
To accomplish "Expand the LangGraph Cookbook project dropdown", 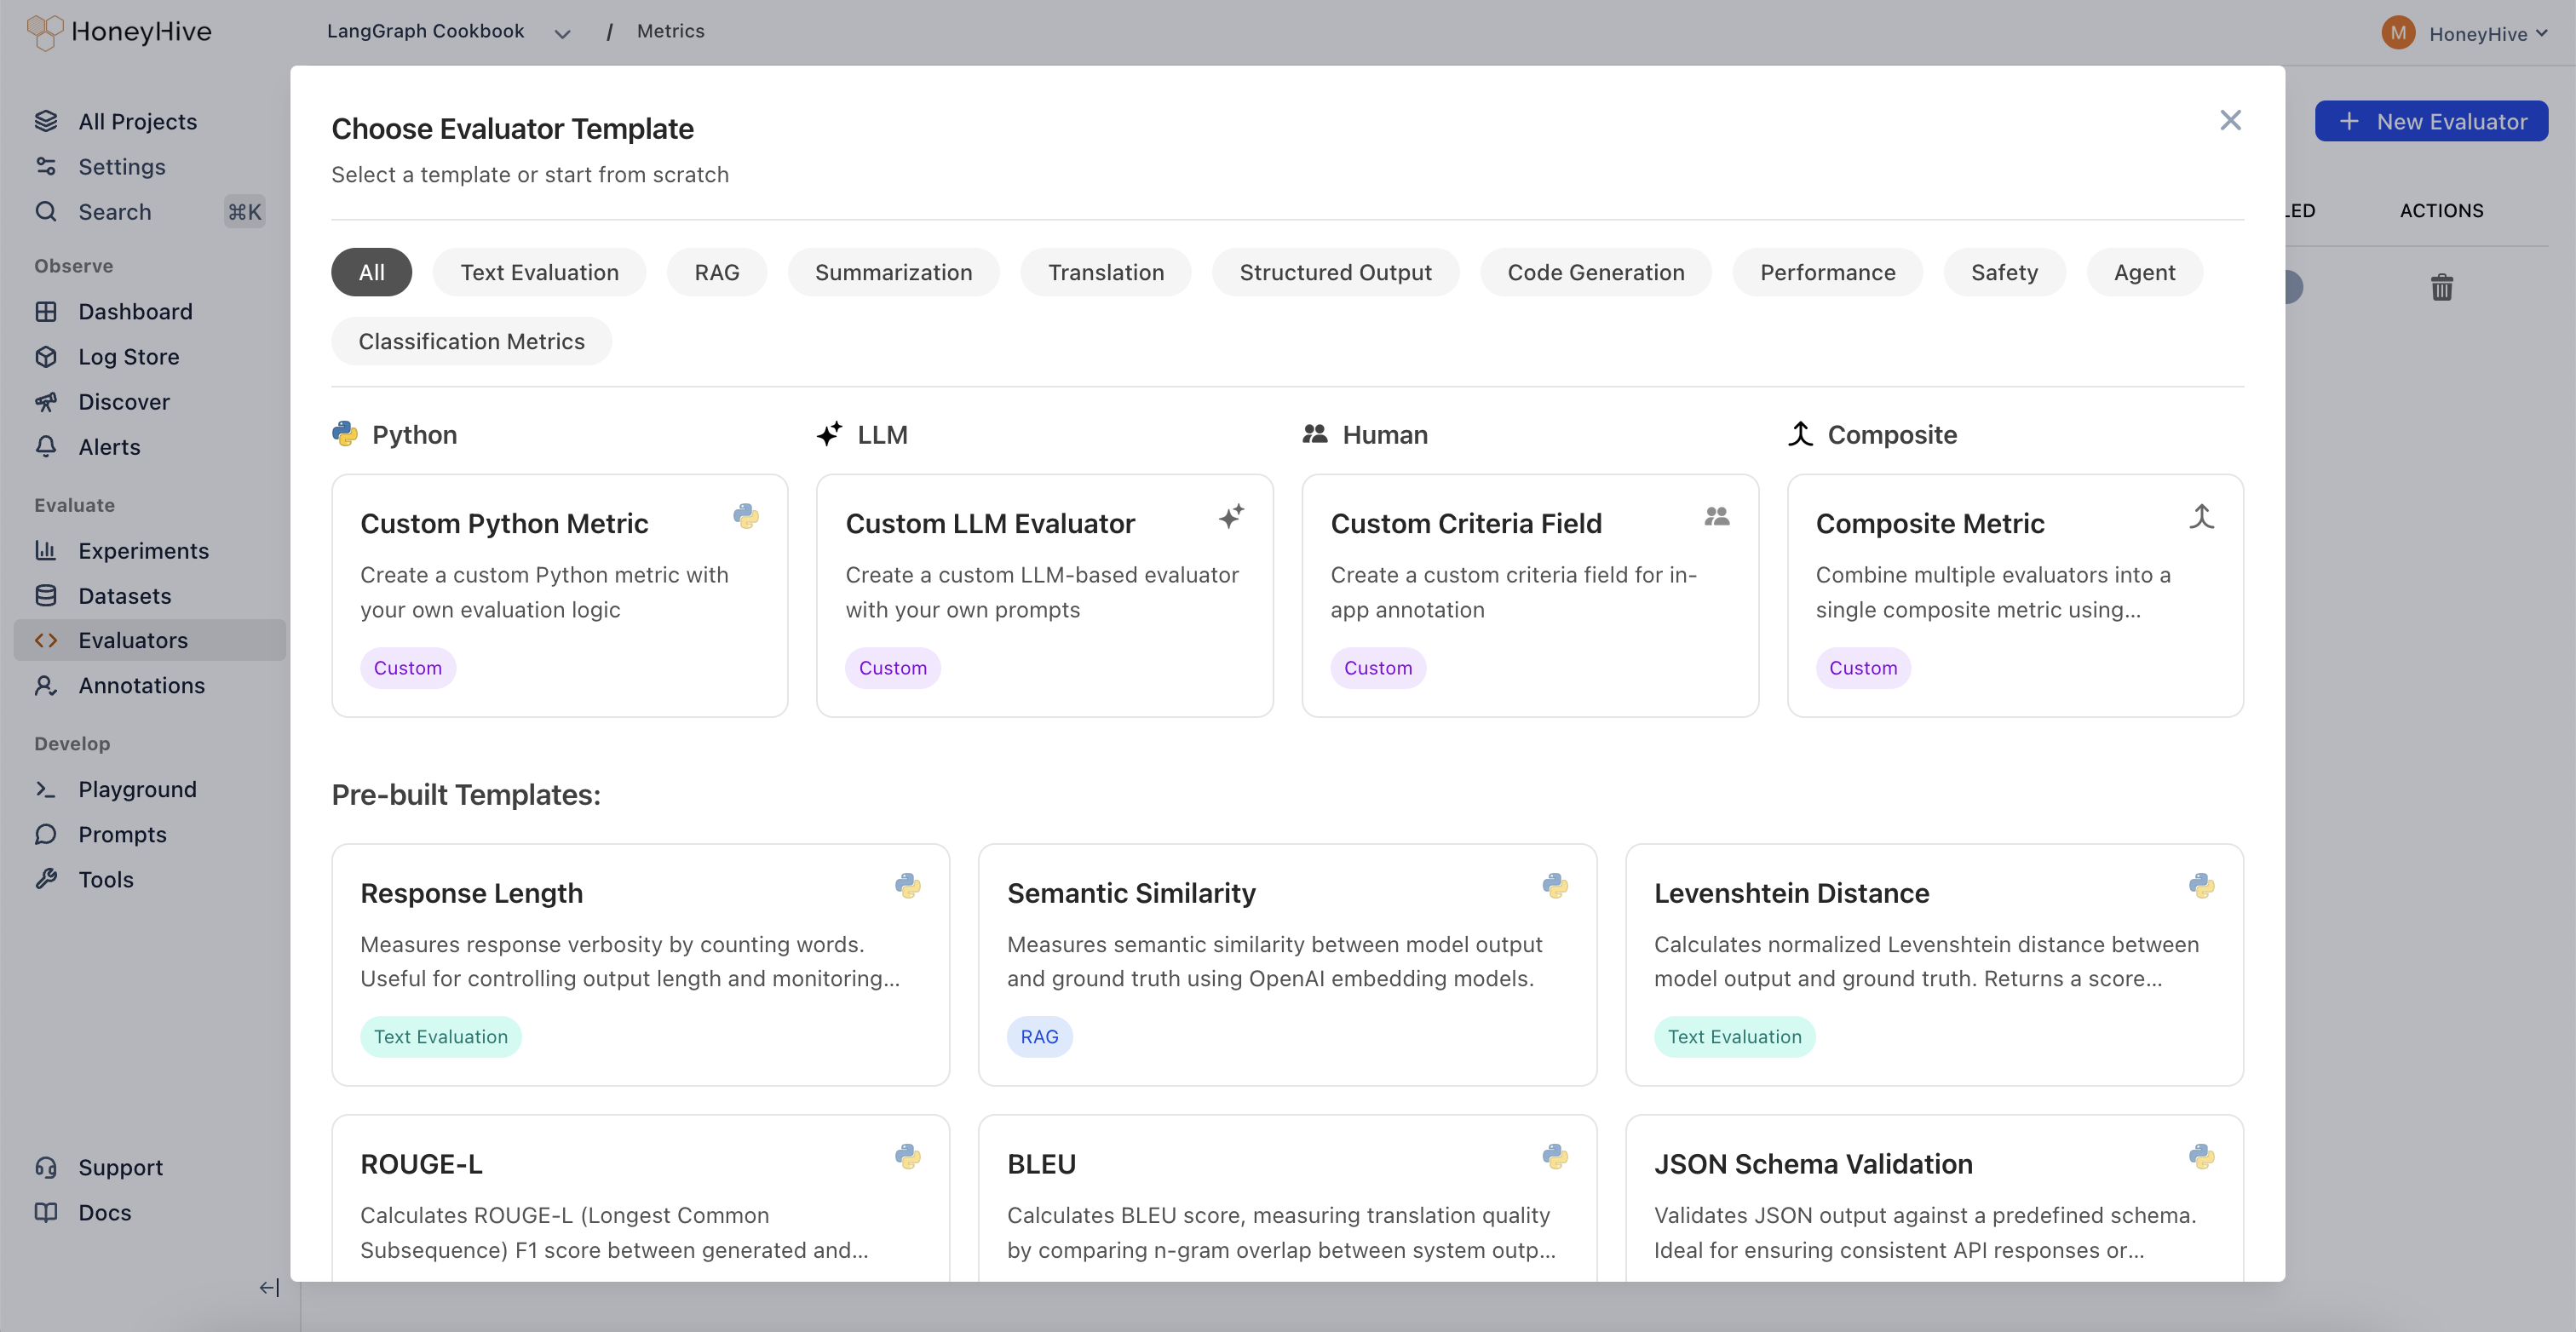I will (562, 33).
